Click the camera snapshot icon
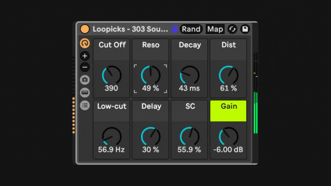This screenshot has height=186, width=331. pos(85,80)
